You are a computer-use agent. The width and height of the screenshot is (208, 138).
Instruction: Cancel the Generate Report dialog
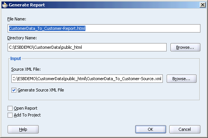185,129
